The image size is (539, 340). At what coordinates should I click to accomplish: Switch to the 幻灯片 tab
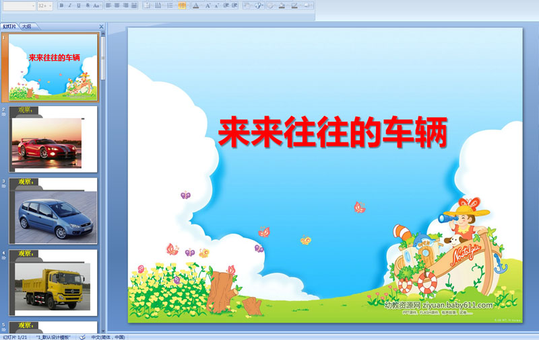tap(9, 26)
